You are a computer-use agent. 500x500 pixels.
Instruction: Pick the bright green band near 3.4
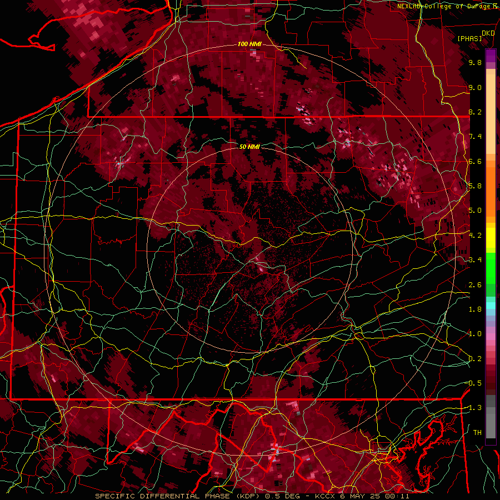coord(491,268)
